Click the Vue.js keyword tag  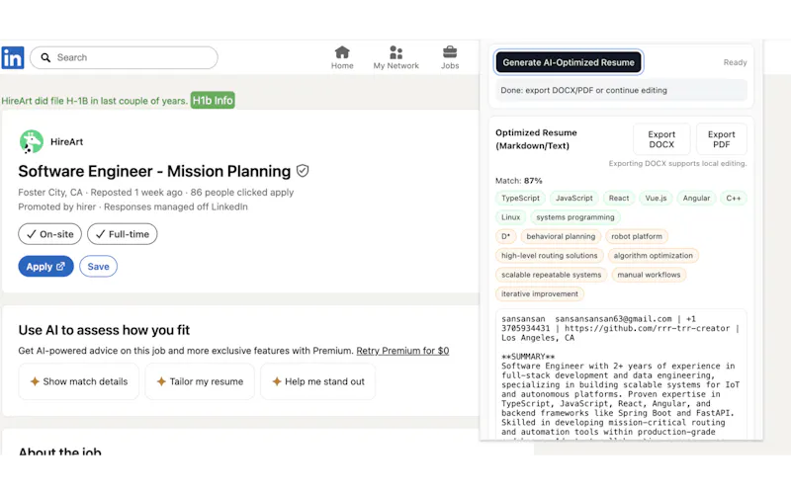pos(656,199)
